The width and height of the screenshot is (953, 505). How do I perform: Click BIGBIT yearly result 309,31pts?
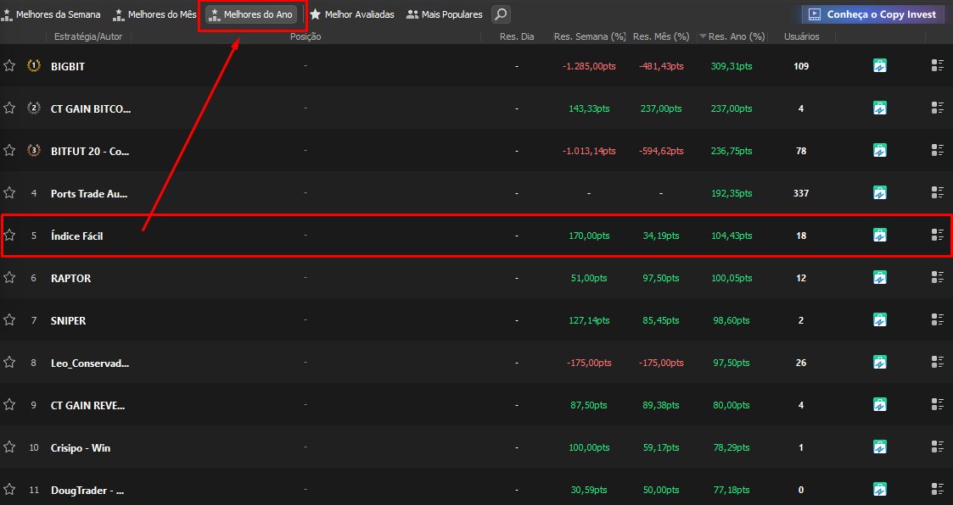(732, 66)
